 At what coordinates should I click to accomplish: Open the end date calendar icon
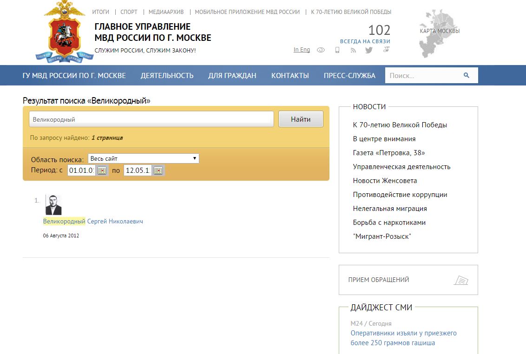(158, 170)
